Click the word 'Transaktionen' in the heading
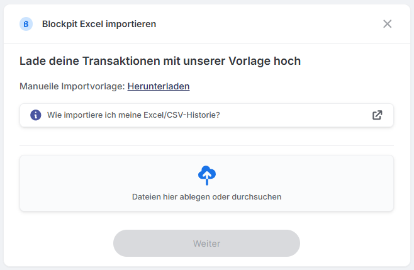The image size is (414, 270). 126,61
